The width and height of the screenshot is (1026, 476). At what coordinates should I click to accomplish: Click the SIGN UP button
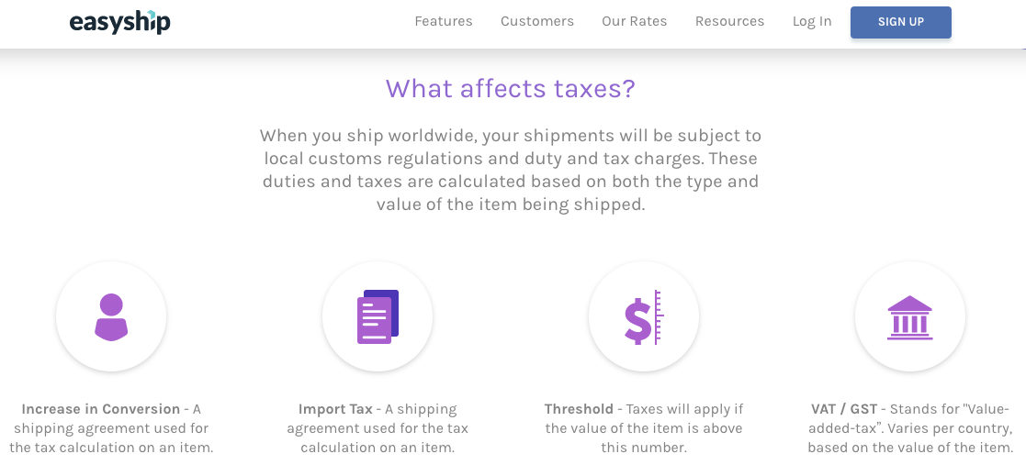coord(901,22)
